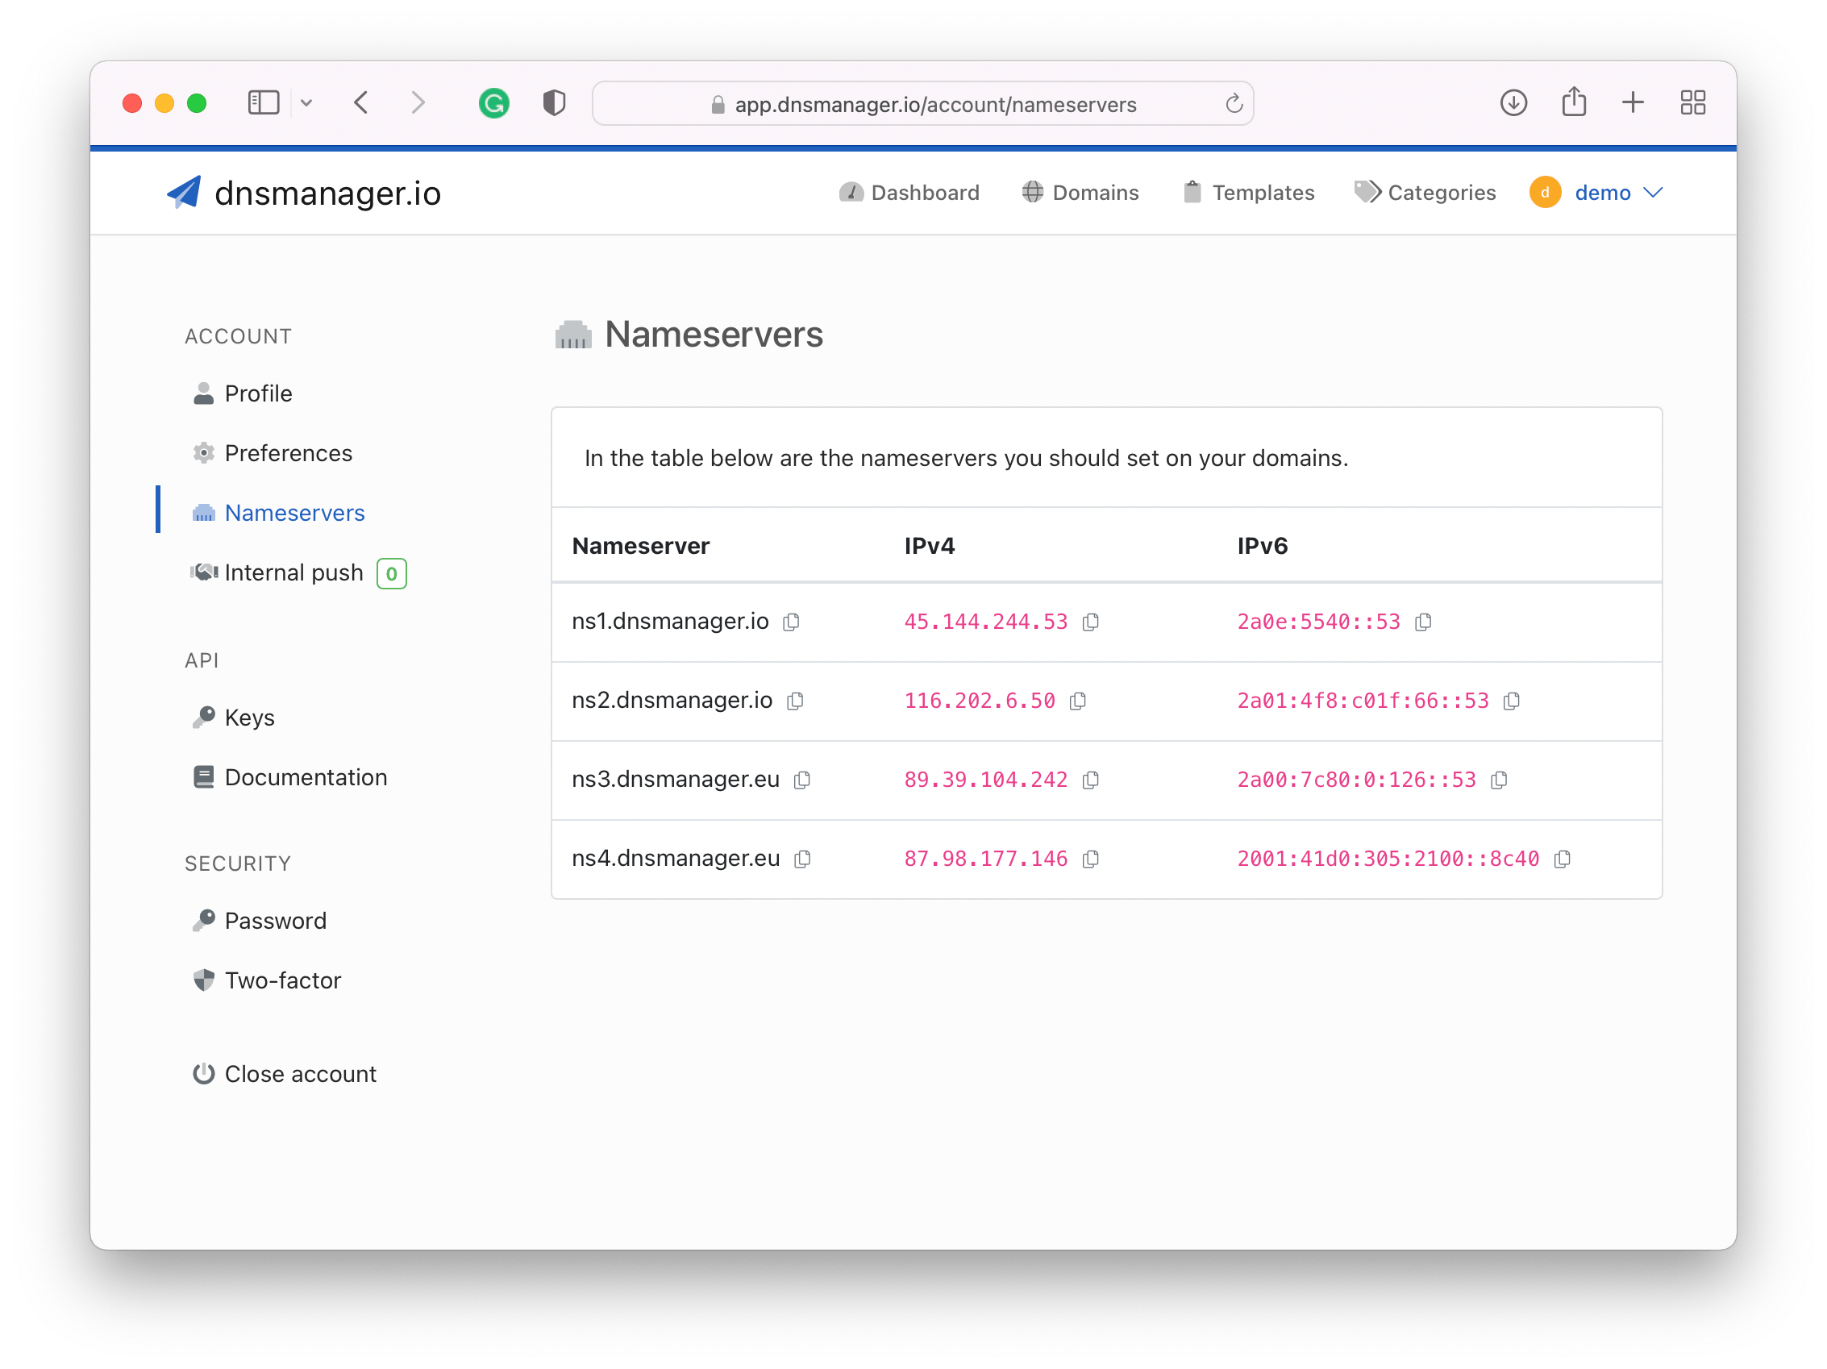Go to Domains in top navigation
The height and width of the screenshot is (1369, 1827).
[x=1080, y=193]
